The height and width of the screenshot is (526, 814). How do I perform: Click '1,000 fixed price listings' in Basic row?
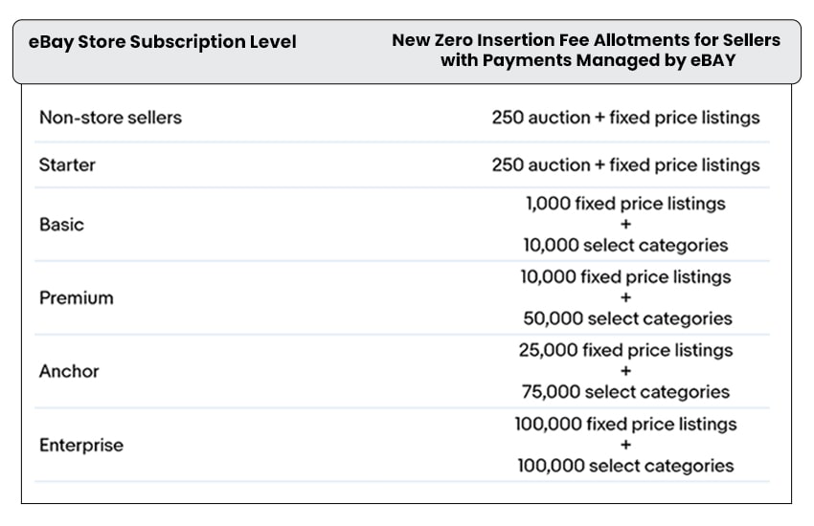(625, 204)
